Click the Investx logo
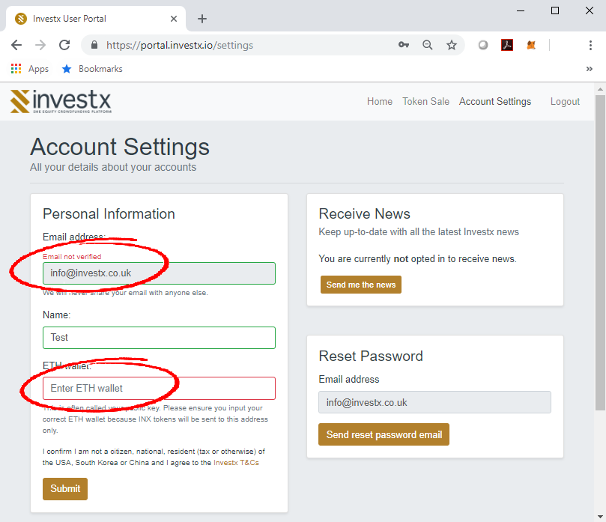Viewport: 606px width, 522px height. 61,101
